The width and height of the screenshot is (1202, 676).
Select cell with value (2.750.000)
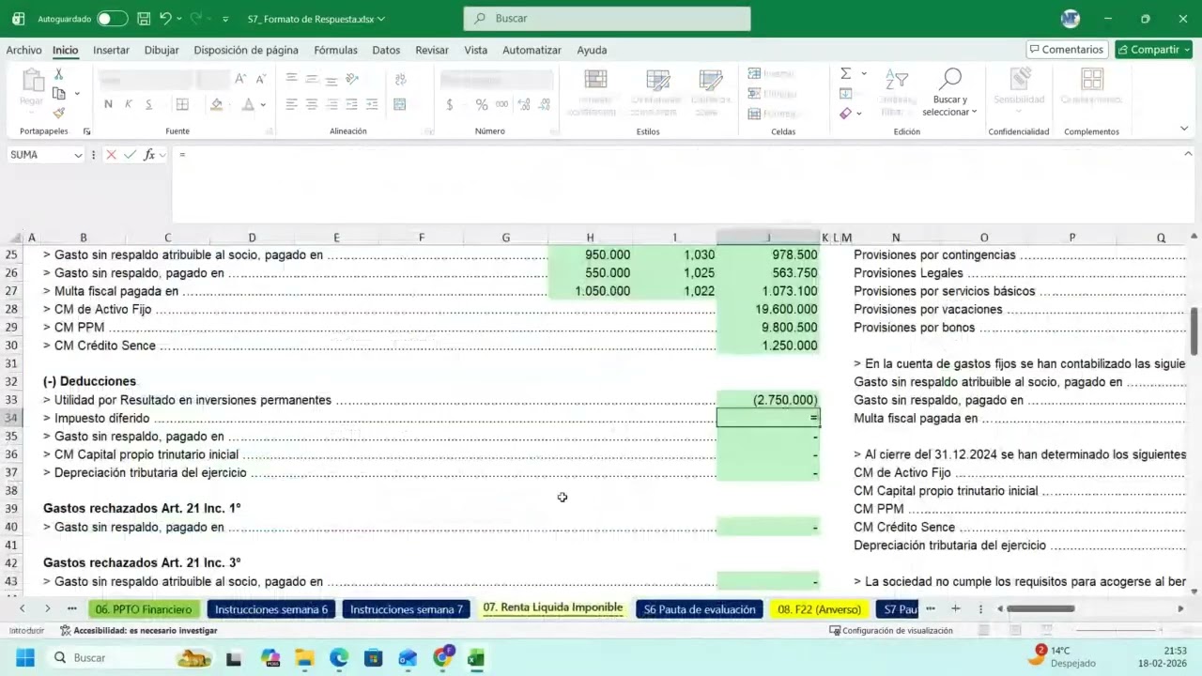tap(768, 400)
